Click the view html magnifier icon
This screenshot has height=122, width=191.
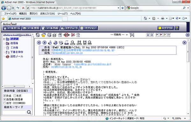tap(90, 43)
